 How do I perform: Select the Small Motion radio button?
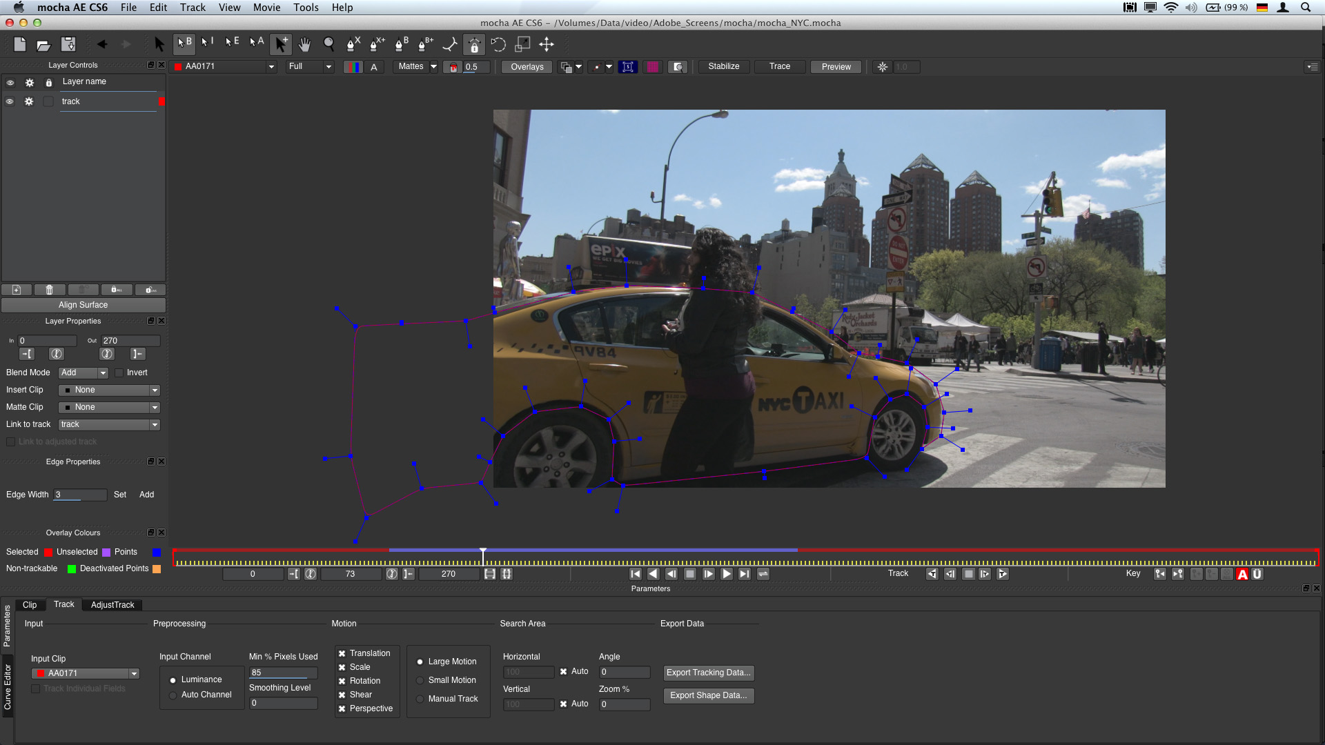pyautogui.click(x=420, y=680)
